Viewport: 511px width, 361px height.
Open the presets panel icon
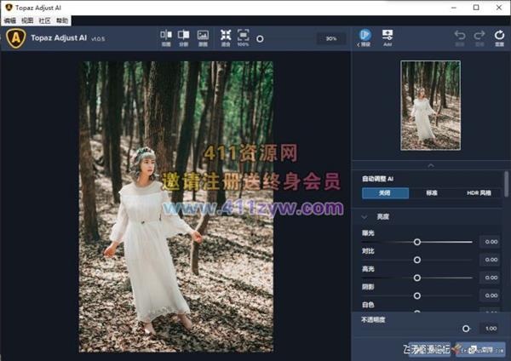tap(365, 36)
